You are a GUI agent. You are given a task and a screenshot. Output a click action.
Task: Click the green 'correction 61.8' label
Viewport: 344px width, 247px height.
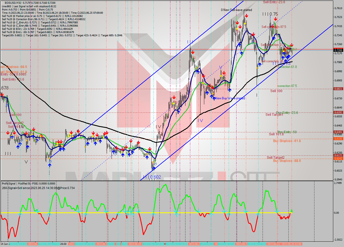pos(287,67)
